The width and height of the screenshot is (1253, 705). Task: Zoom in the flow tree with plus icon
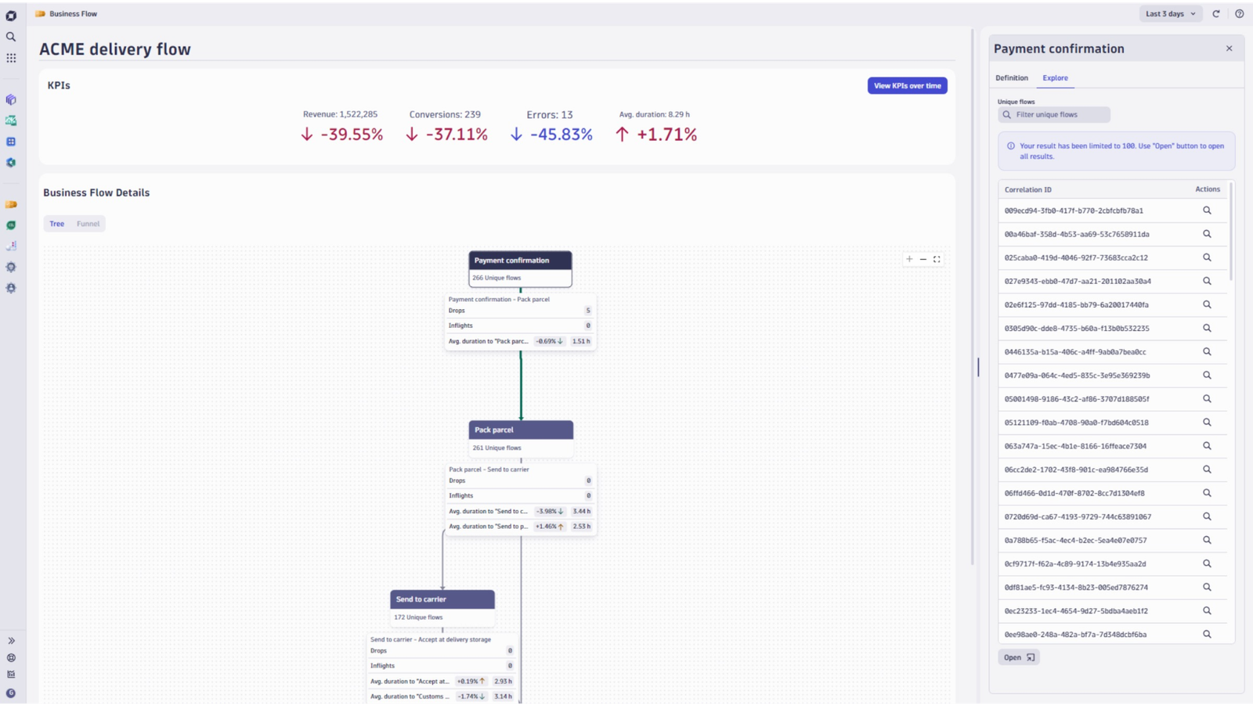coord(909,259)
